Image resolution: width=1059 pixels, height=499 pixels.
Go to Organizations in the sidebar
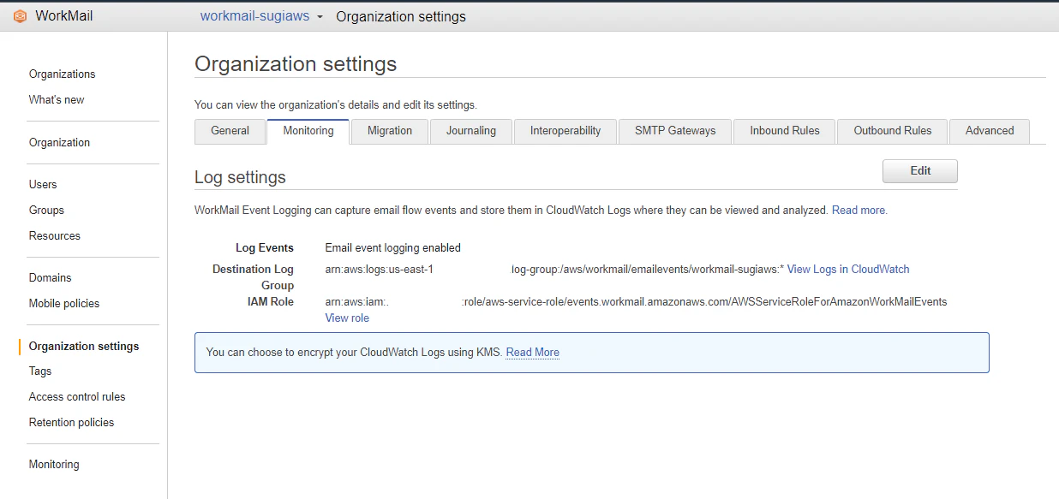tap(62, 74)
